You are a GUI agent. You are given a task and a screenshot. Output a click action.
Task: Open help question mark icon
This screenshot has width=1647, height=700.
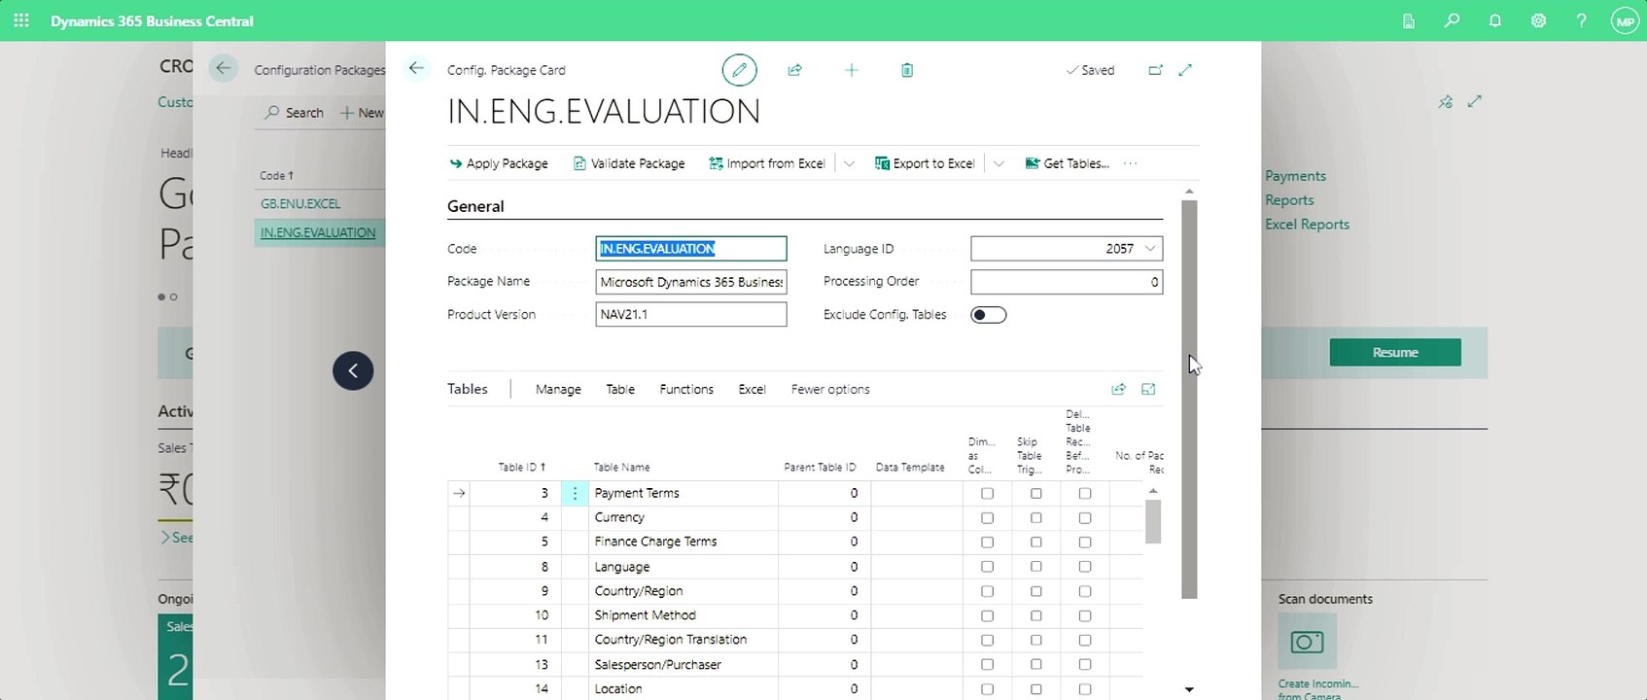1582,20
